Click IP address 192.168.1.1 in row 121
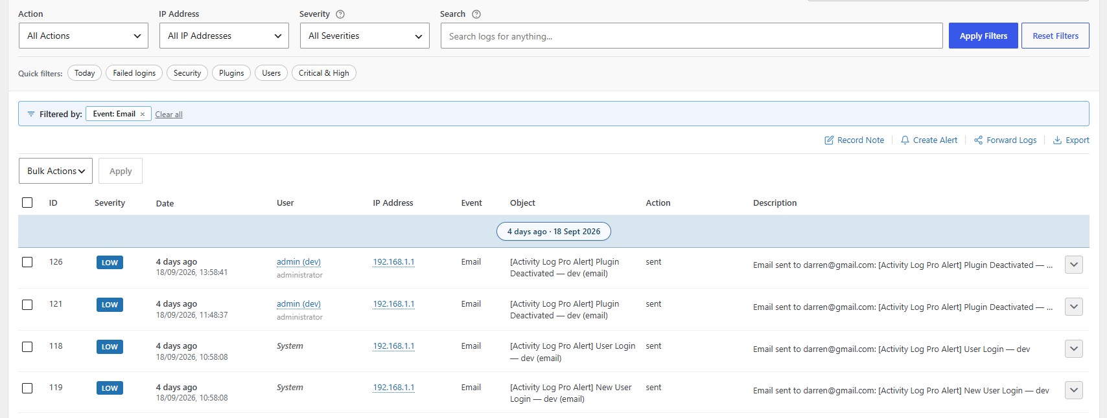 pyautogui.click(x=393, y=304)
